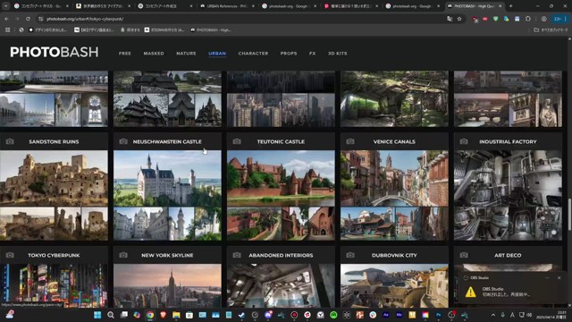Open VENICE CANALS pack title
The width and height of the screenshot is (572, 322).
tap(394, 141)
